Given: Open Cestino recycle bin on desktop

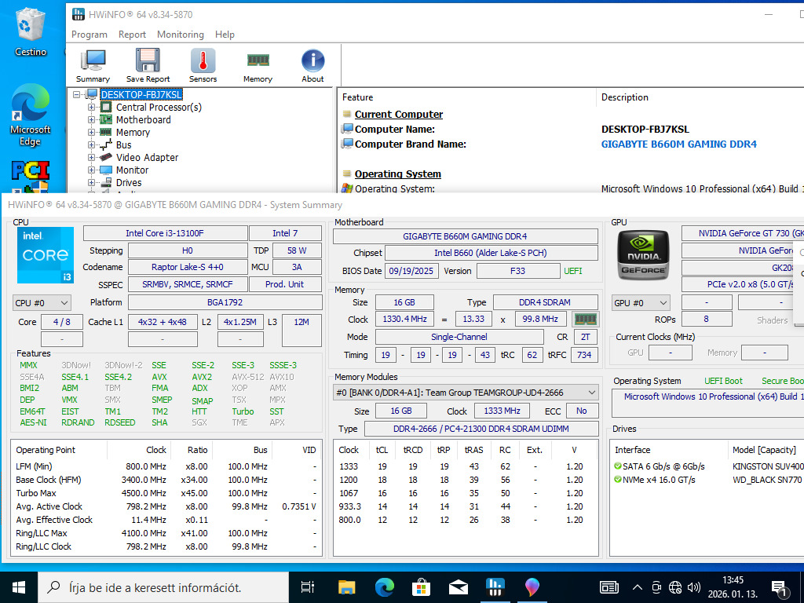Looking at the screenshot, I should [31, 31].
